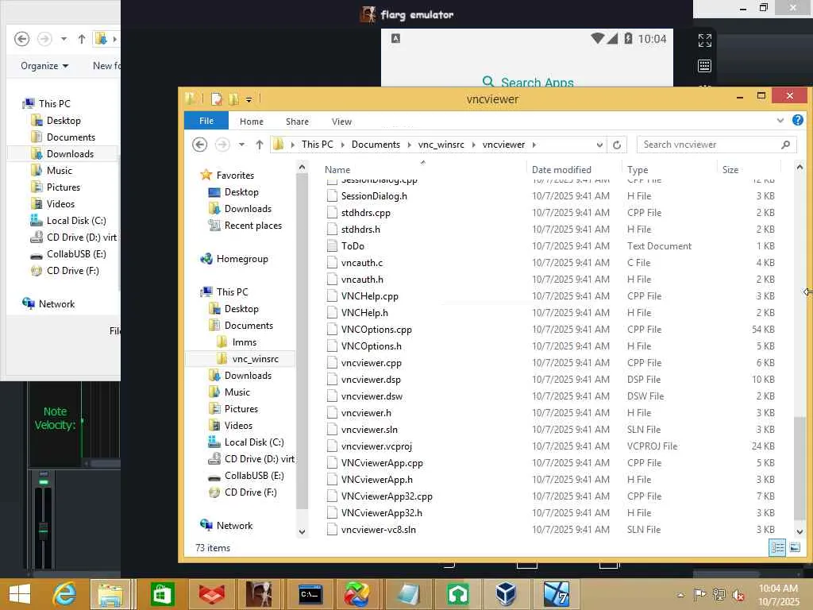Click the Windows Start button
The height and width of the screenshot is (610, 813).
click(x=20, y=594)
